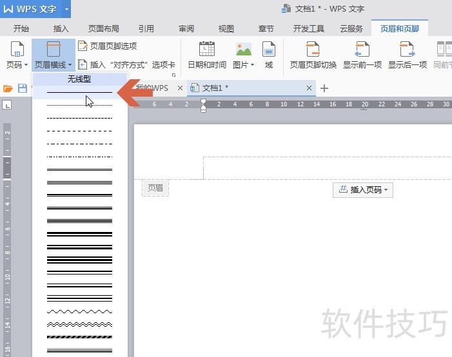Select the gray embossed line style

click(x=79, y=351)
